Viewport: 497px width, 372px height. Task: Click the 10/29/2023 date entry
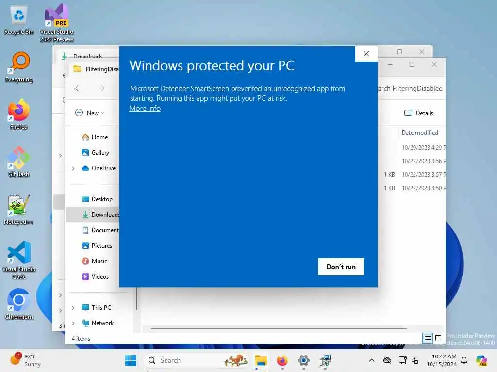point(423,147)
